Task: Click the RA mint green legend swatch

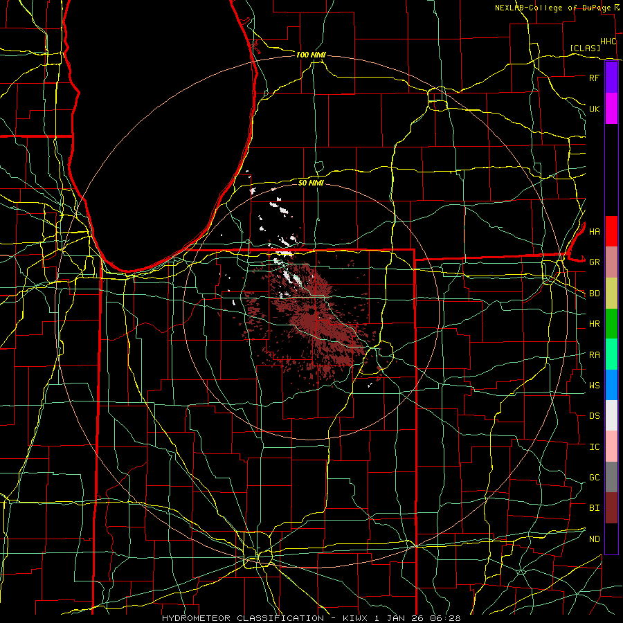Action: 611,354
